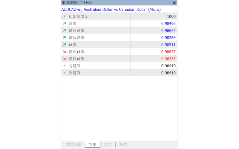This screenshot has height=149, width=239.
Task: Click the green arrow beside 最高賣價
Action: pos(64,30)
